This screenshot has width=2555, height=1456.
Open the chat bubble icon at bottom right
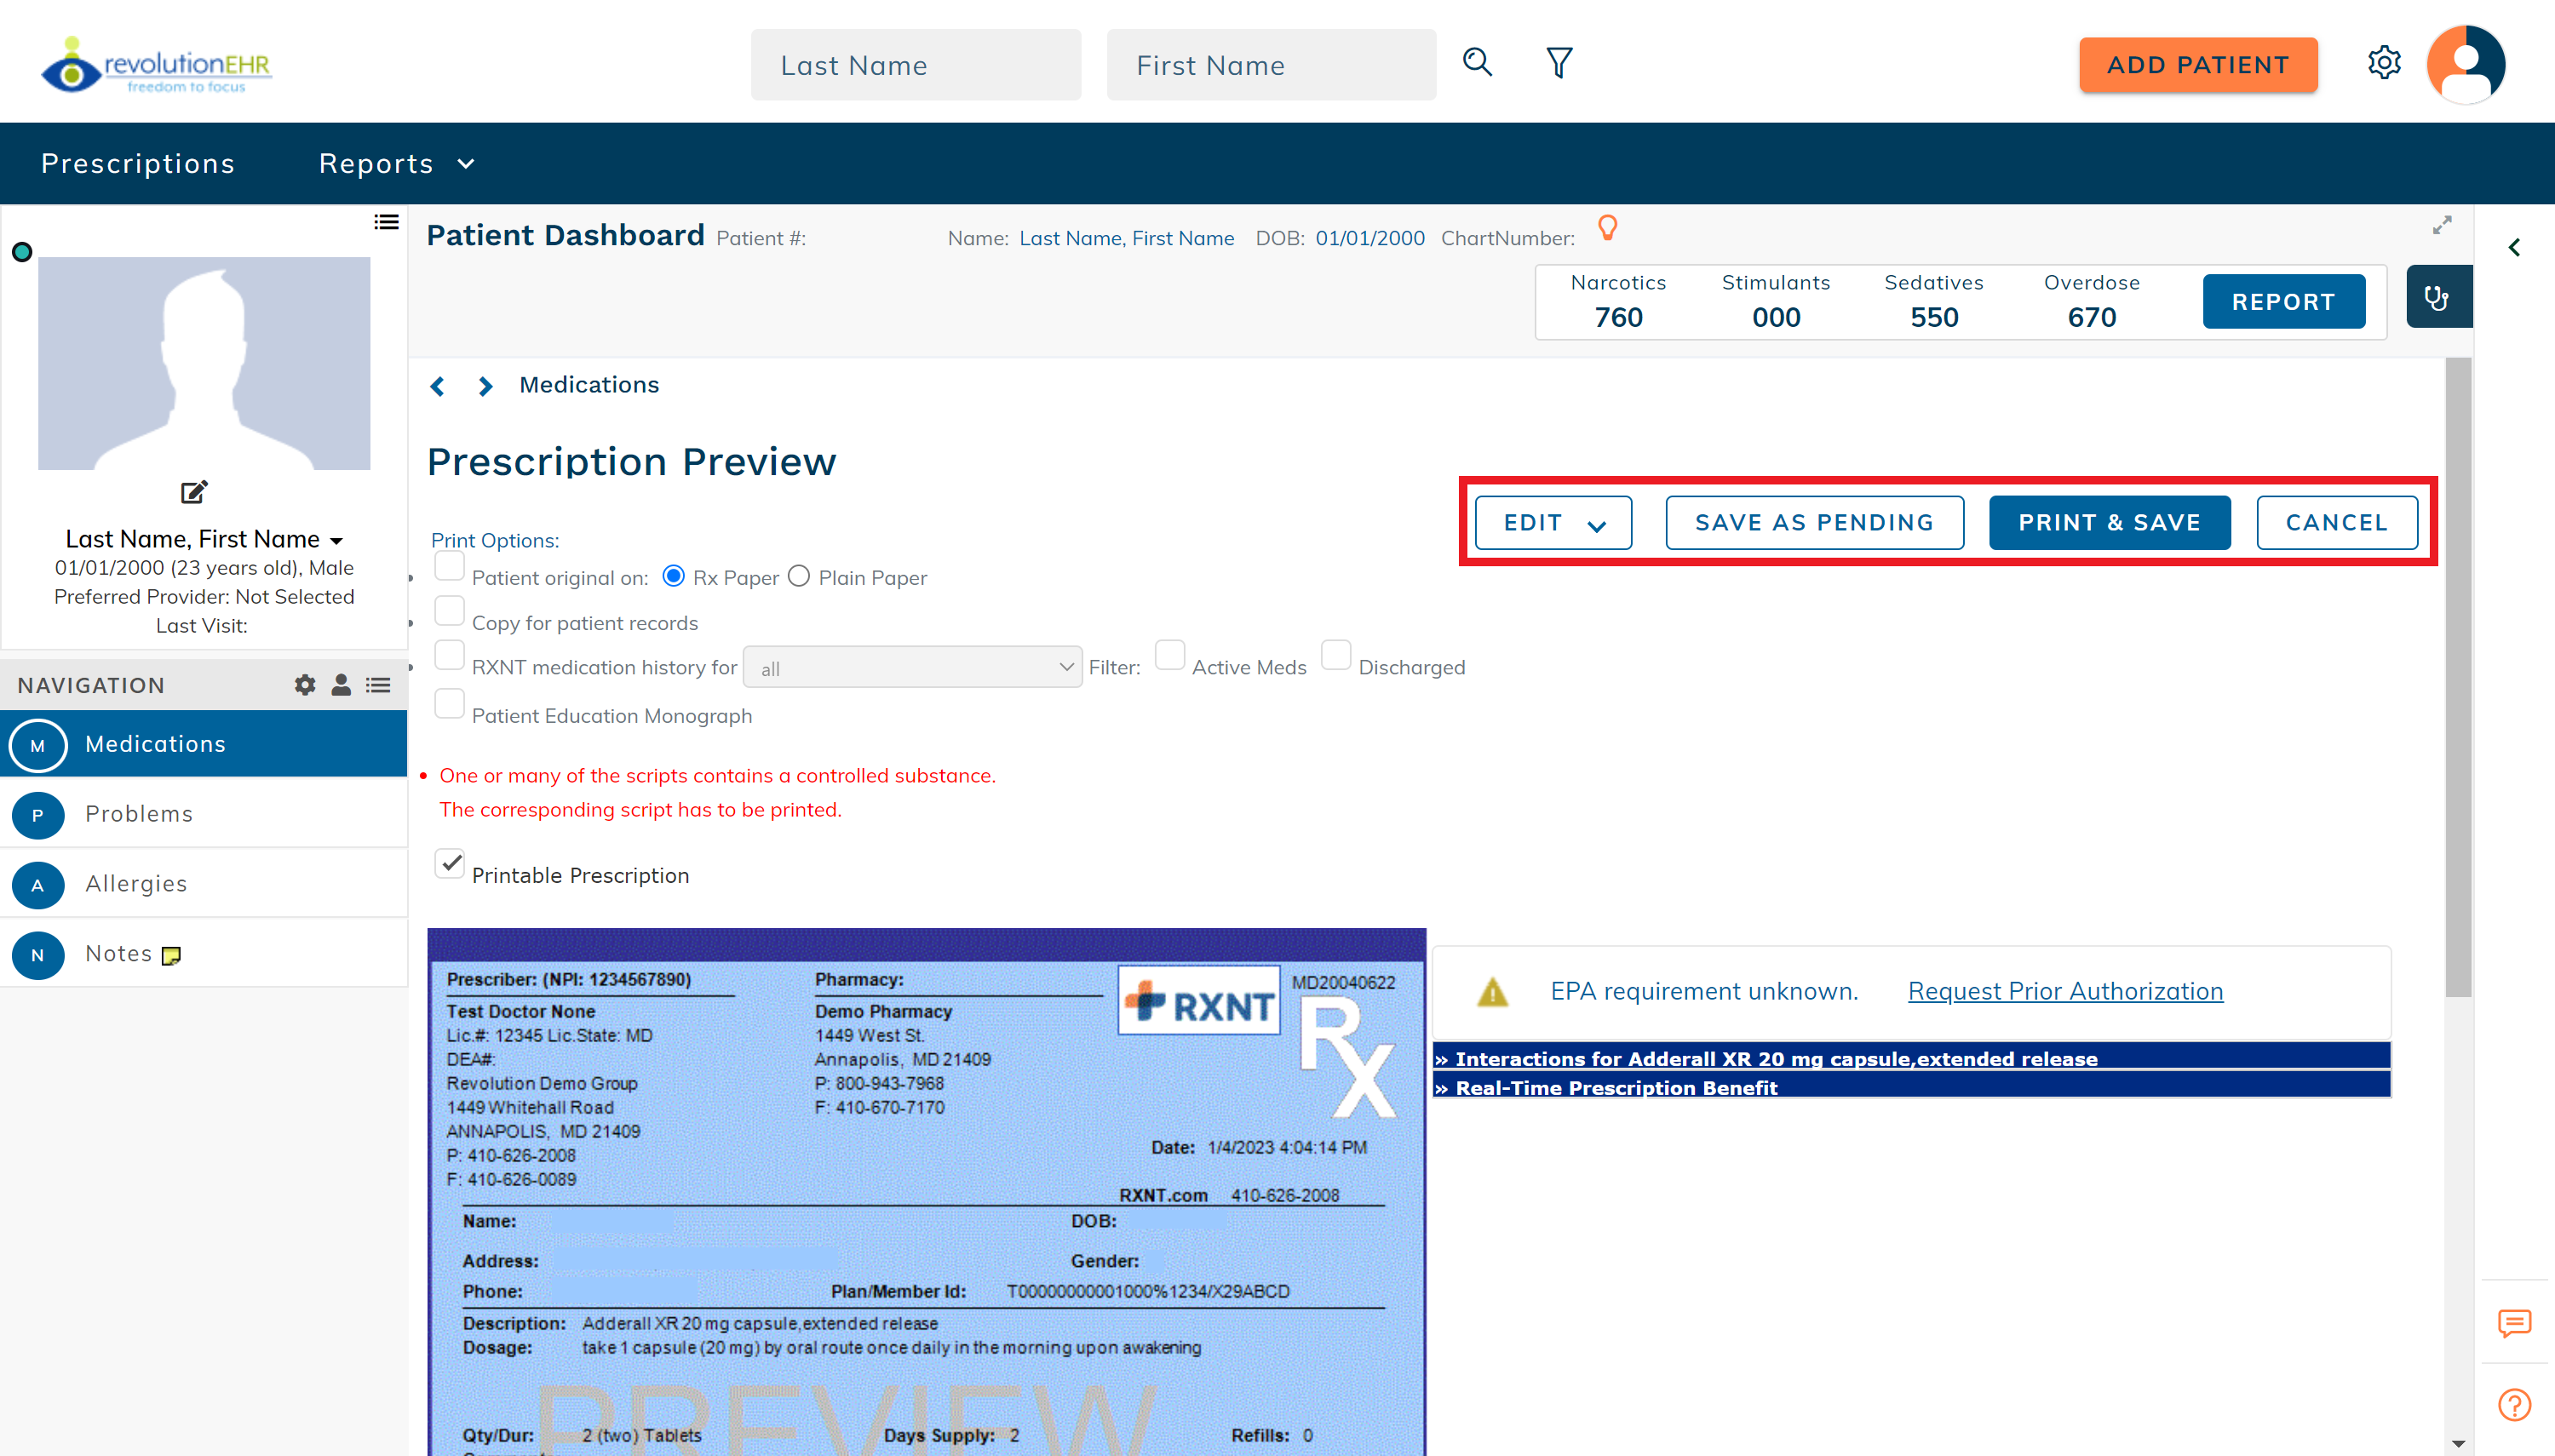click(2515, 1324)
